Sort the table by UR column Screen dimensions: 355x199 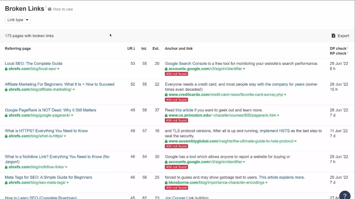131,48
